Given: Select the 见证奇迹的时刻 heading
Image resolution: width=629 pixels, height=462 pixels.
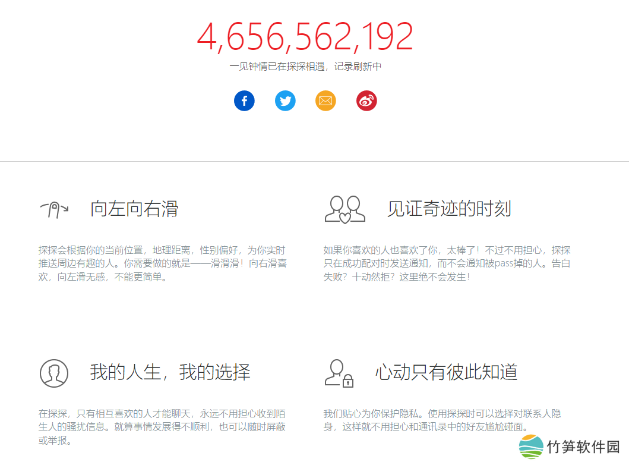Looking at the screenshot, I should point(449,209).
